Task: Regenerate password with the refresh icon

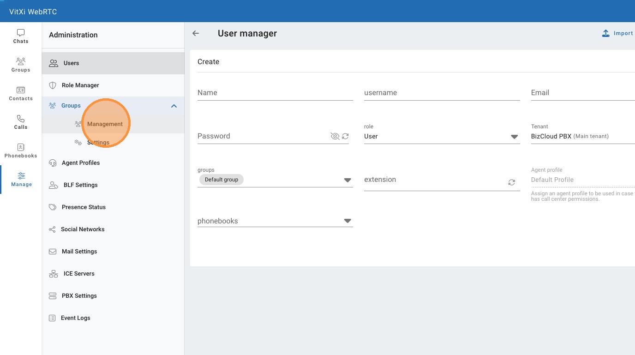Action: tap(345, 136)
